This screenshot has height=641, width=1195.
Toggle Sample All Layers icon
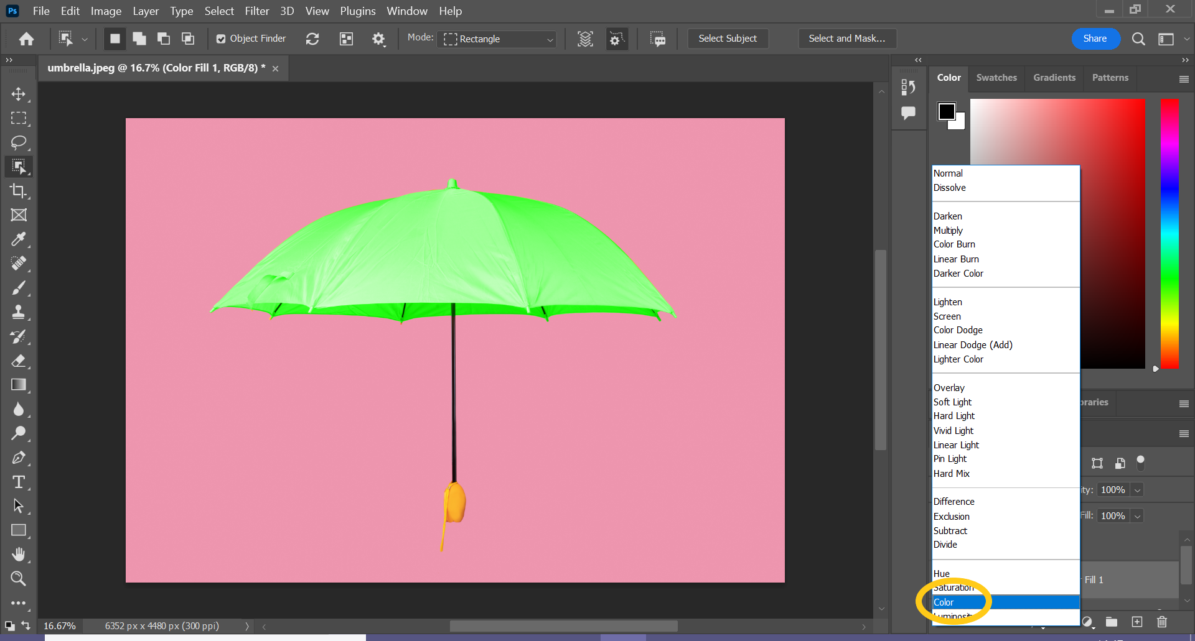(x=585, y=39)
